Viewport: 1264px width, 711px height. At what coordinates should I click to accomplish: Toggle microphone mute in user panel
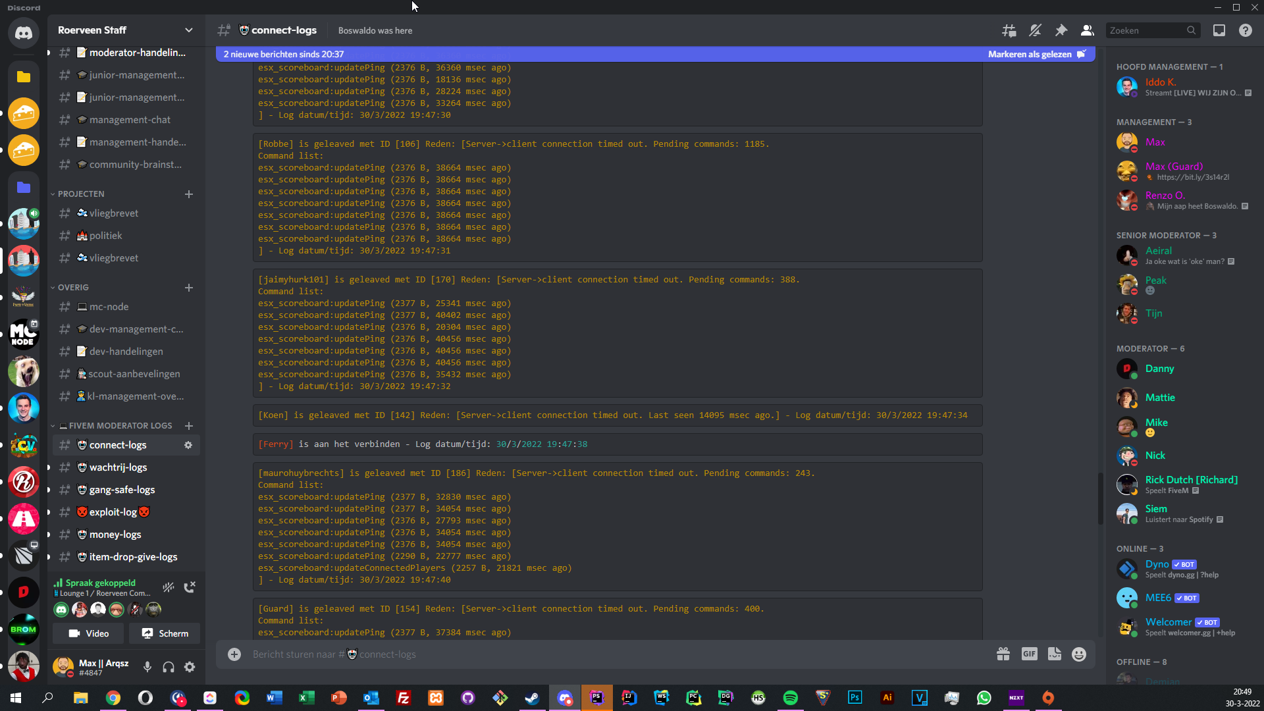[x=147, y=667]
